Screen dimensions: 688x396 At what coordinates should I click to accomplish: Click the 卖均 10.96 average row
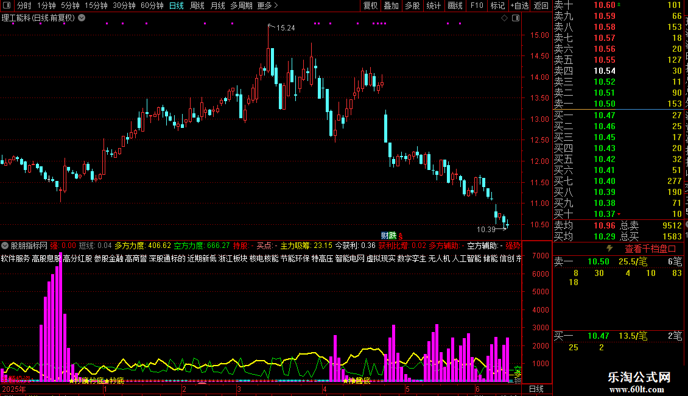[x=585, y=225]
